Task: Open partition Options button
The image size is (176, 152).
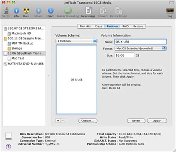Action: coord(88,121)
